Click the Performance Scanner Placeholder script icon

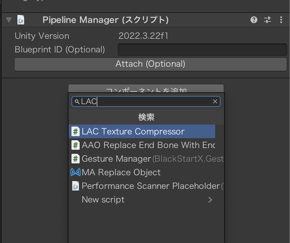76,186
